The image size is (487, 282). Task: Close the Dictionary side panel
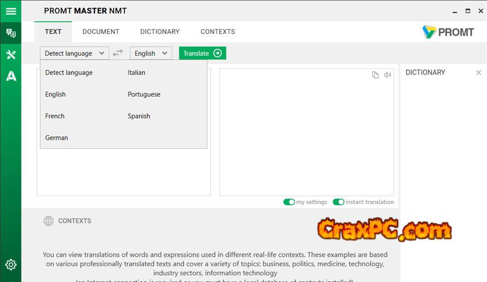[x=479, y=73]
